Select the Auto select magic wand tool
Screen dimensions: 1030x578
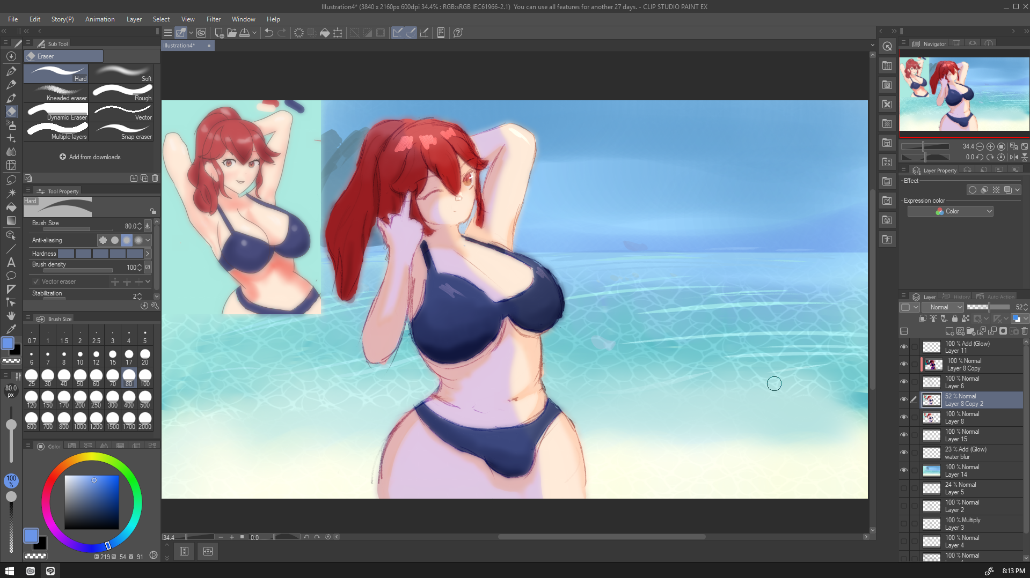[11, 193]
